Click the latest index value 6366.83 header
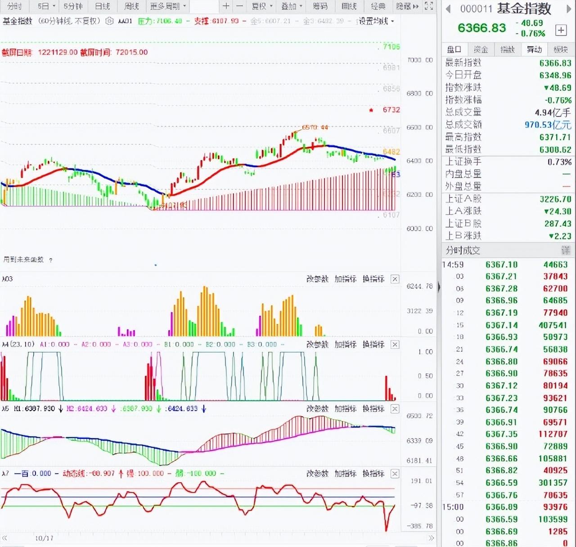The width and height of the screenshot is (576, 547). click(x=481, y=28)
